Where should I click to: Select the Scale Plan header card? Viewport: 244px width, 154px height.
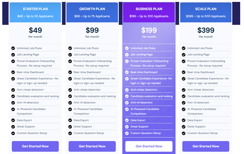tap(206, 12)
